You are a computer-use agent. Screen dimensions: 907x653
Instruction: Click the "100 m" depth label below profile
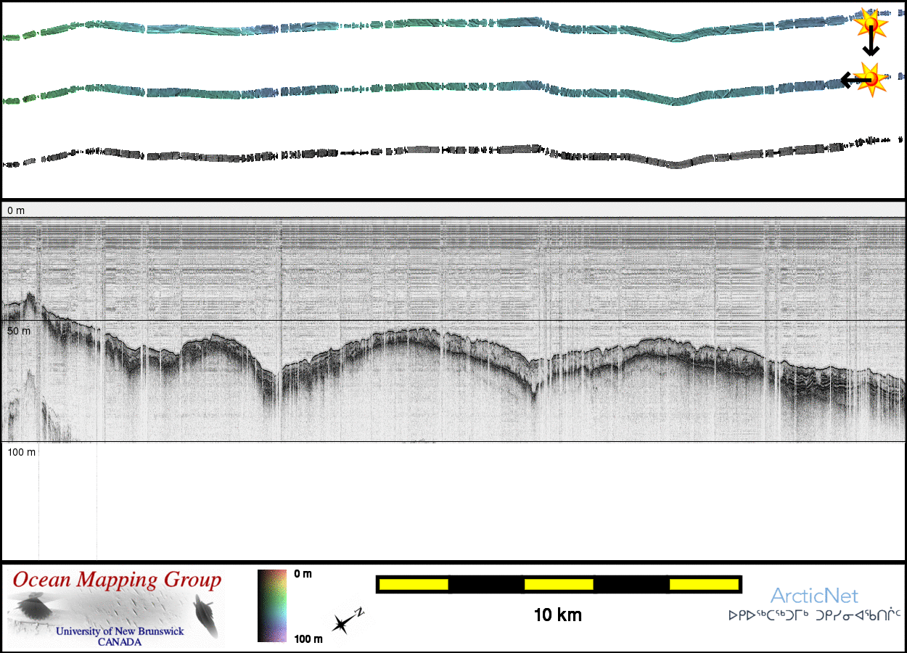point(22,452)
